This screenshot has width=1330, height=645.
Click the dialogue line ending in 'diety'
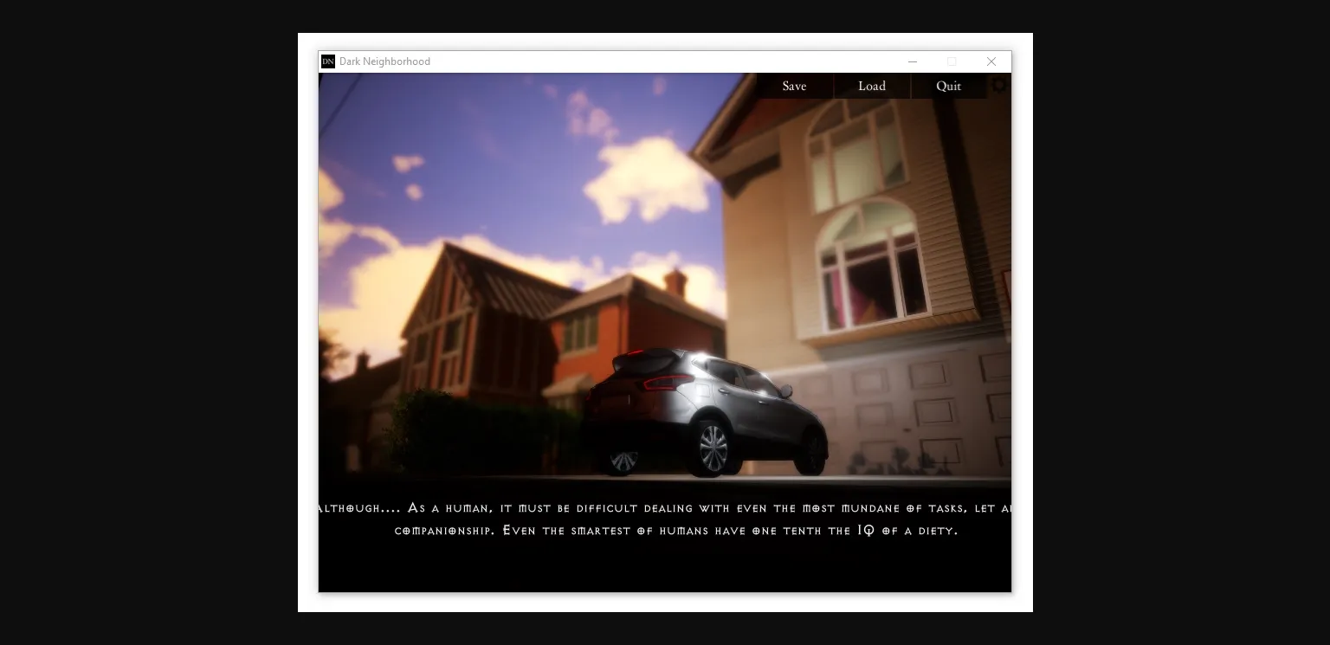(x=675, y=531)
